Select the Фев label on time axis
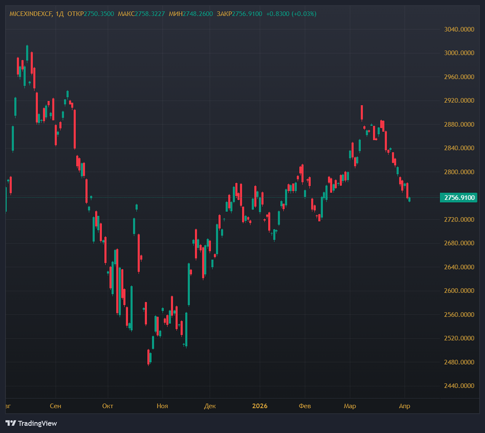Screen dimensions: 485x433 coord(305,406)
